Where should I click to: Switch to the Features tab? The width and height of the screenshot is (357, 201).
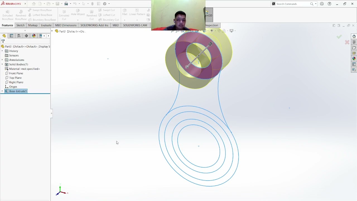(8, 25)
